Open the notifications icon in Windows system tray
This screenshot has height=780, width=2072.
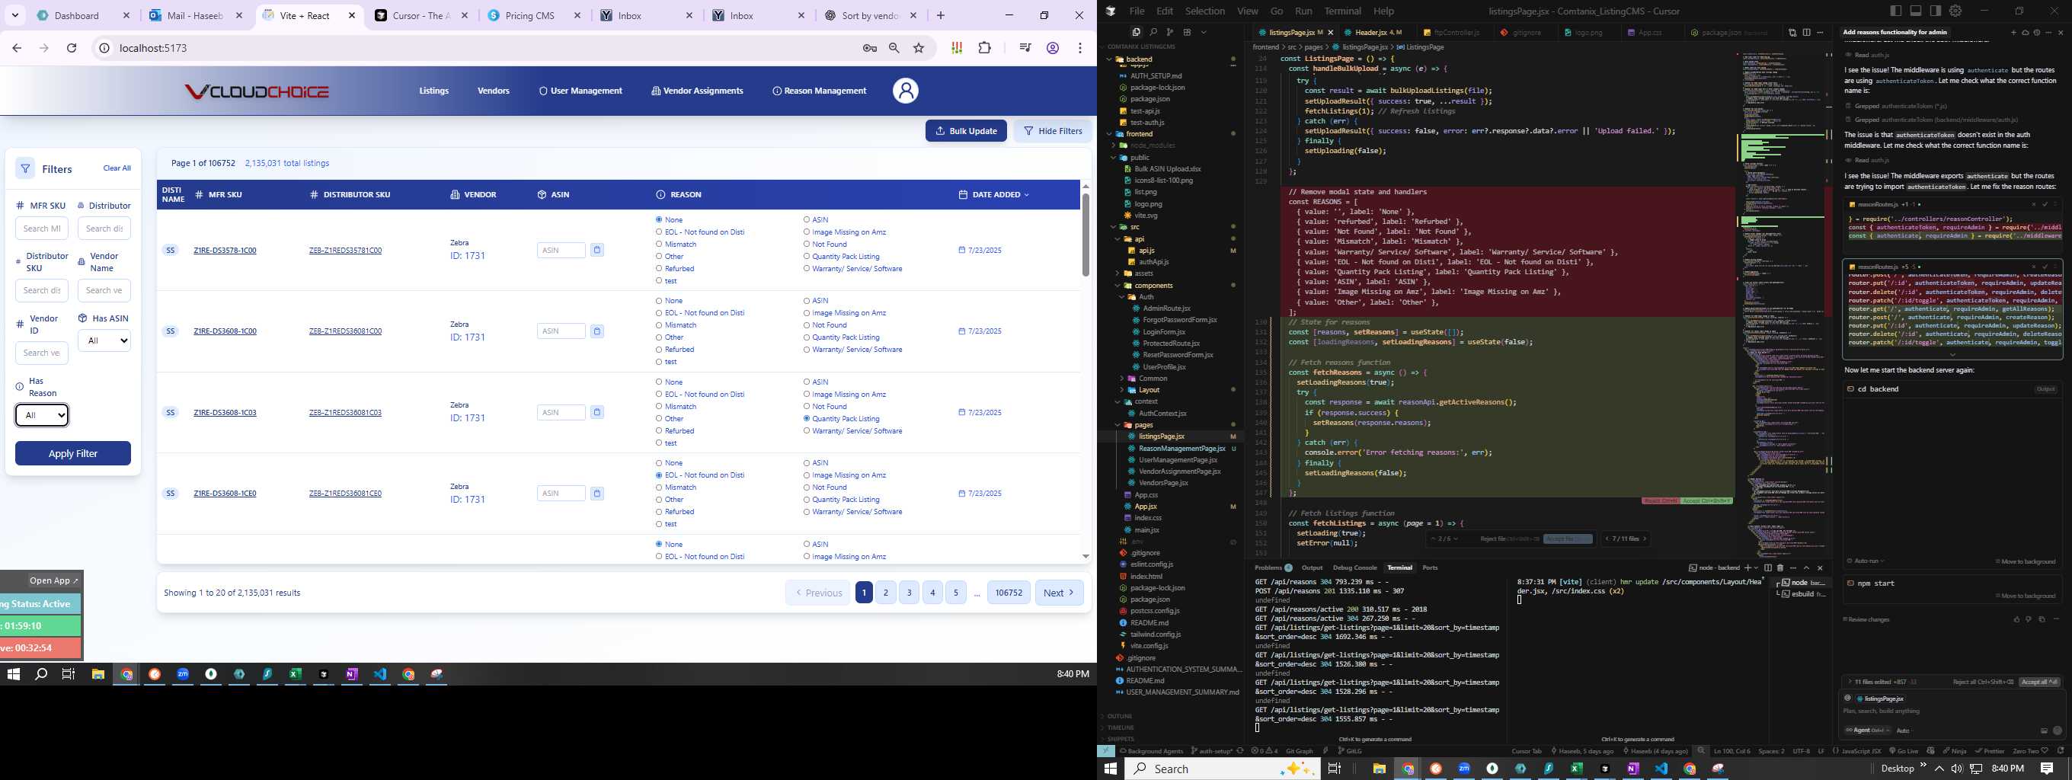pos(2047,769)
